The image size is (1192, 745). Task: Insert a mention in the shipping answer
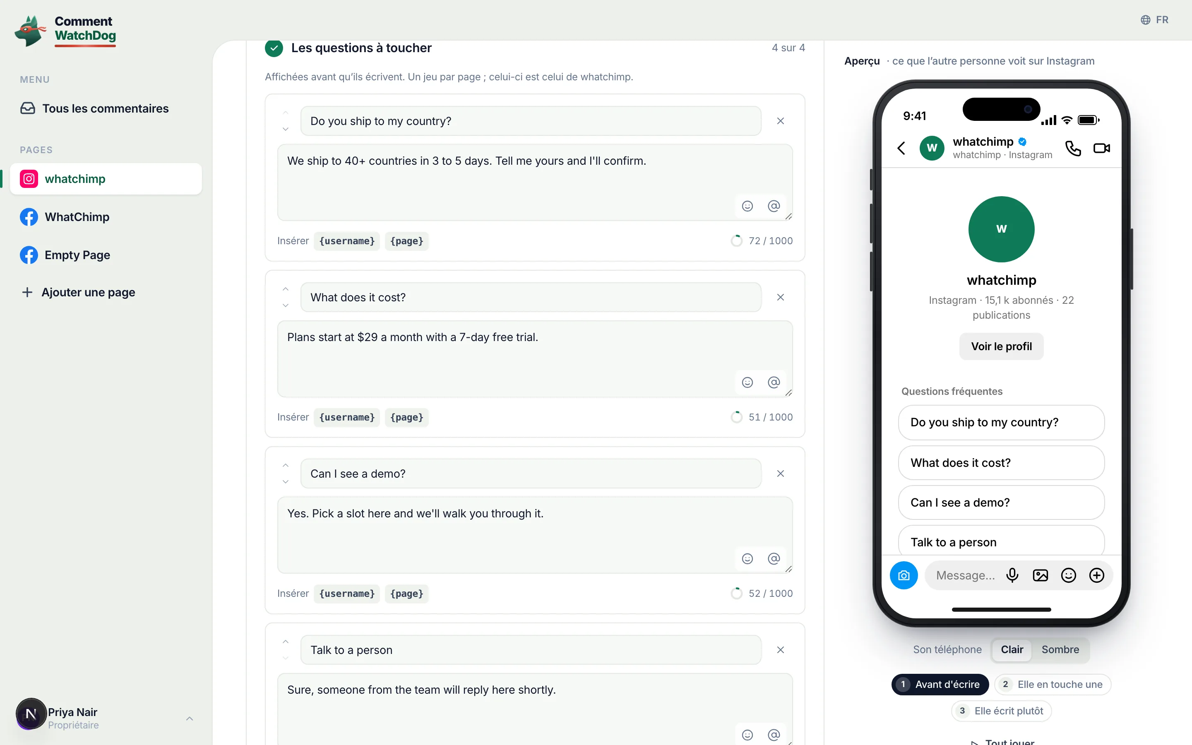tap(774, 206)
